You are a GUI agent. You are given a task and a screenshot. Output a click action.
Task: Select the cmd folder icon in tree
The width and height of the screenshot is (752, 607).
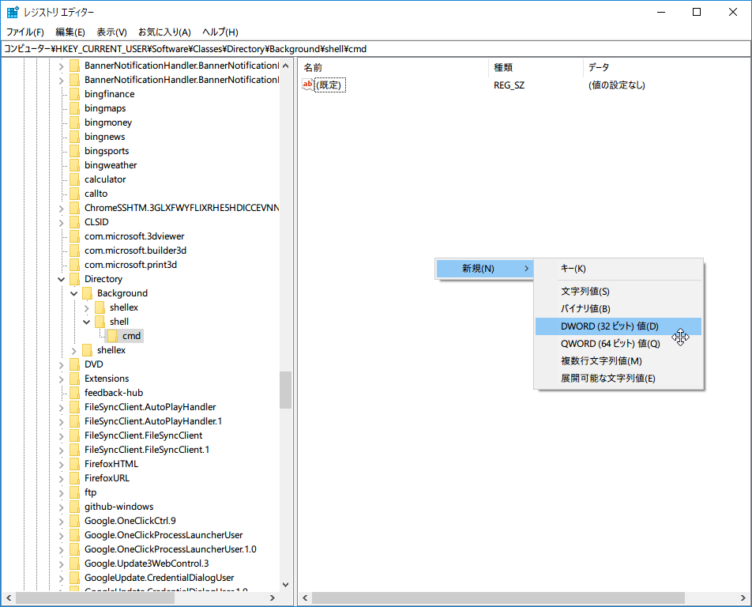coord(113,336)
